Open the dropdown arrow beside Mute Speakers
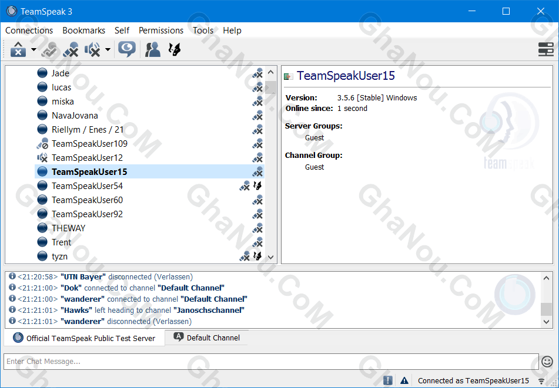 [x=108, y=49]
